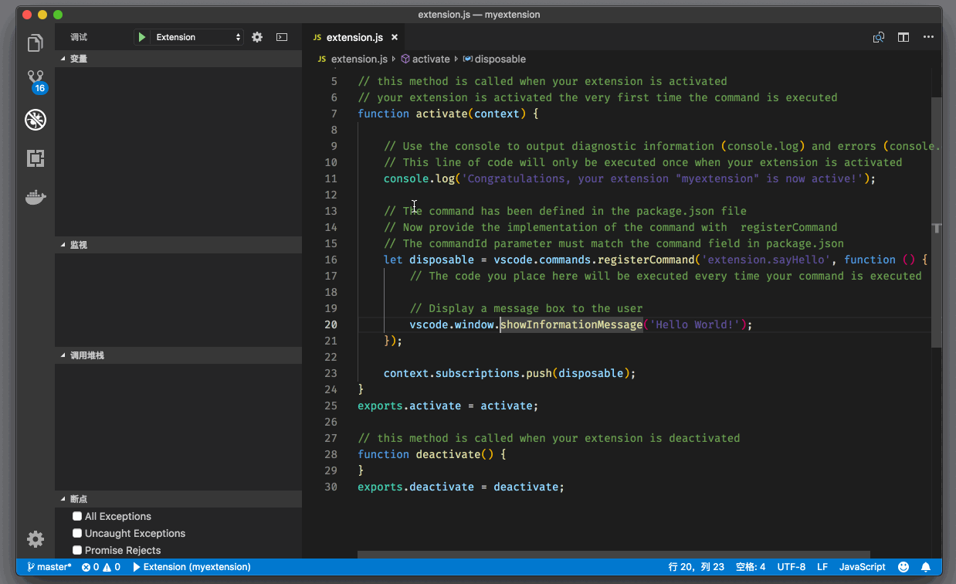Collapse the 调用堆栈 call stack section
Viewport: 956px width, 584px height.
pyautogui.click(x=86, y=355)
